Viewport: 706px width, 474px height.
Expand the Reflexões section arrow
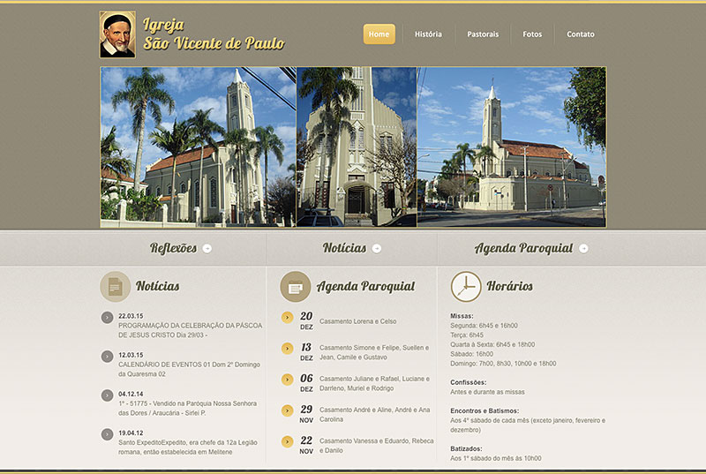[x=207, y=249]
